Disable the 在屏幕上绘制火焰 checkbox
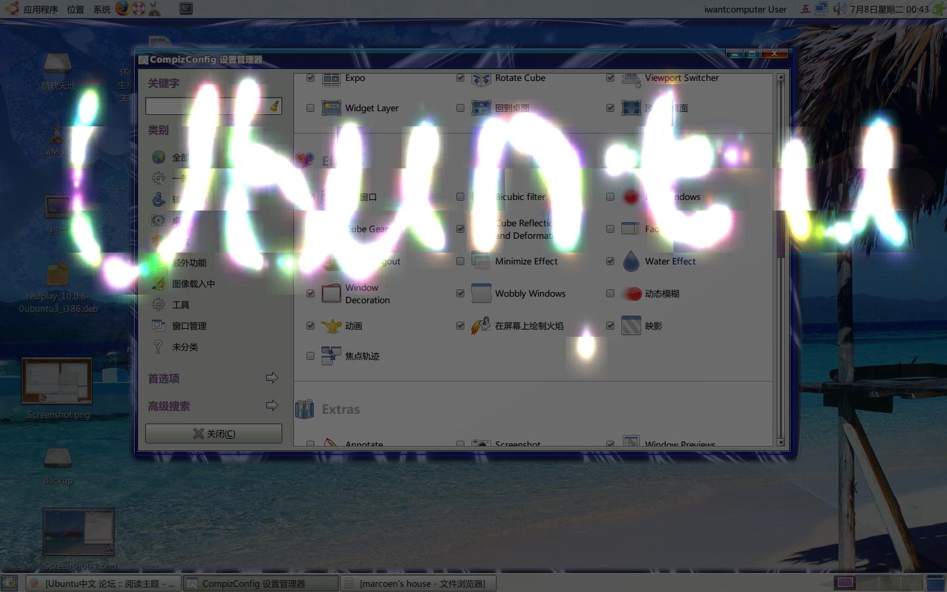 (460, 326)
